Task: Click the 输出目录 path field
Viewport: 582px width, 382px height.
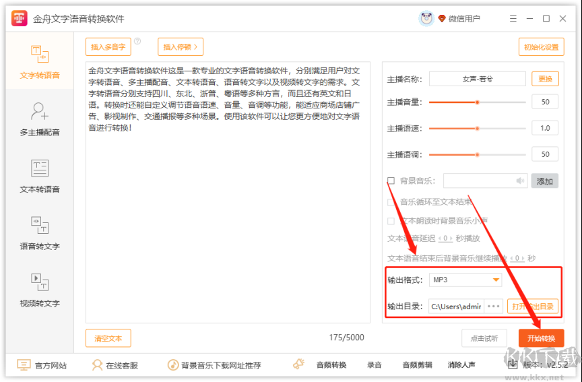Action: coord(457,307)
